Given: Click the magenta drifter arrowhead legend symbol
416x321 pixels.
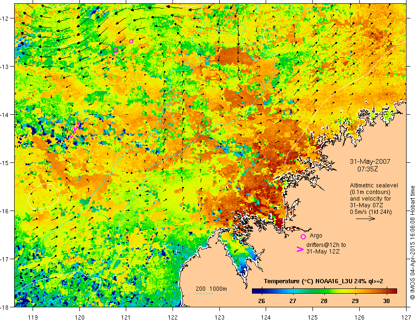Looking at the screenshot, I should (x=300, y=249).
